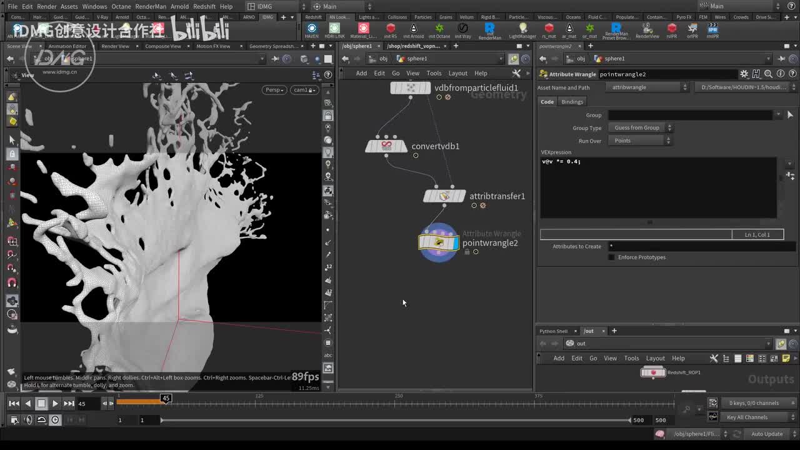Open the Render menu
Screen dimensions: 800x450
[x=47, y=6]
